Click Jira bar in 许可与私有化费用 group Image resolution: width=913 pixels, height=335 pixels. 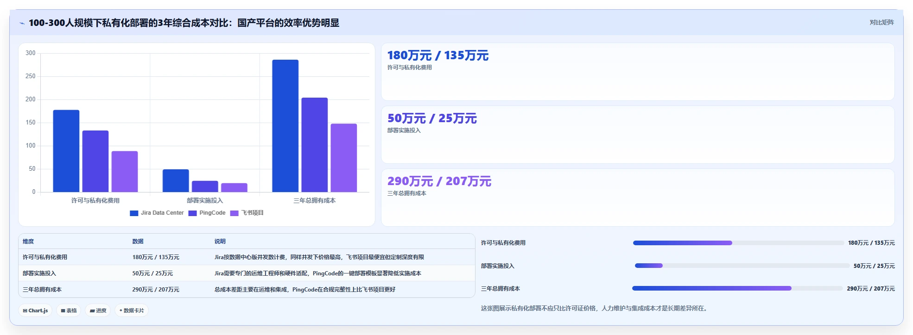pyautogui.click(x=66, y=151)
